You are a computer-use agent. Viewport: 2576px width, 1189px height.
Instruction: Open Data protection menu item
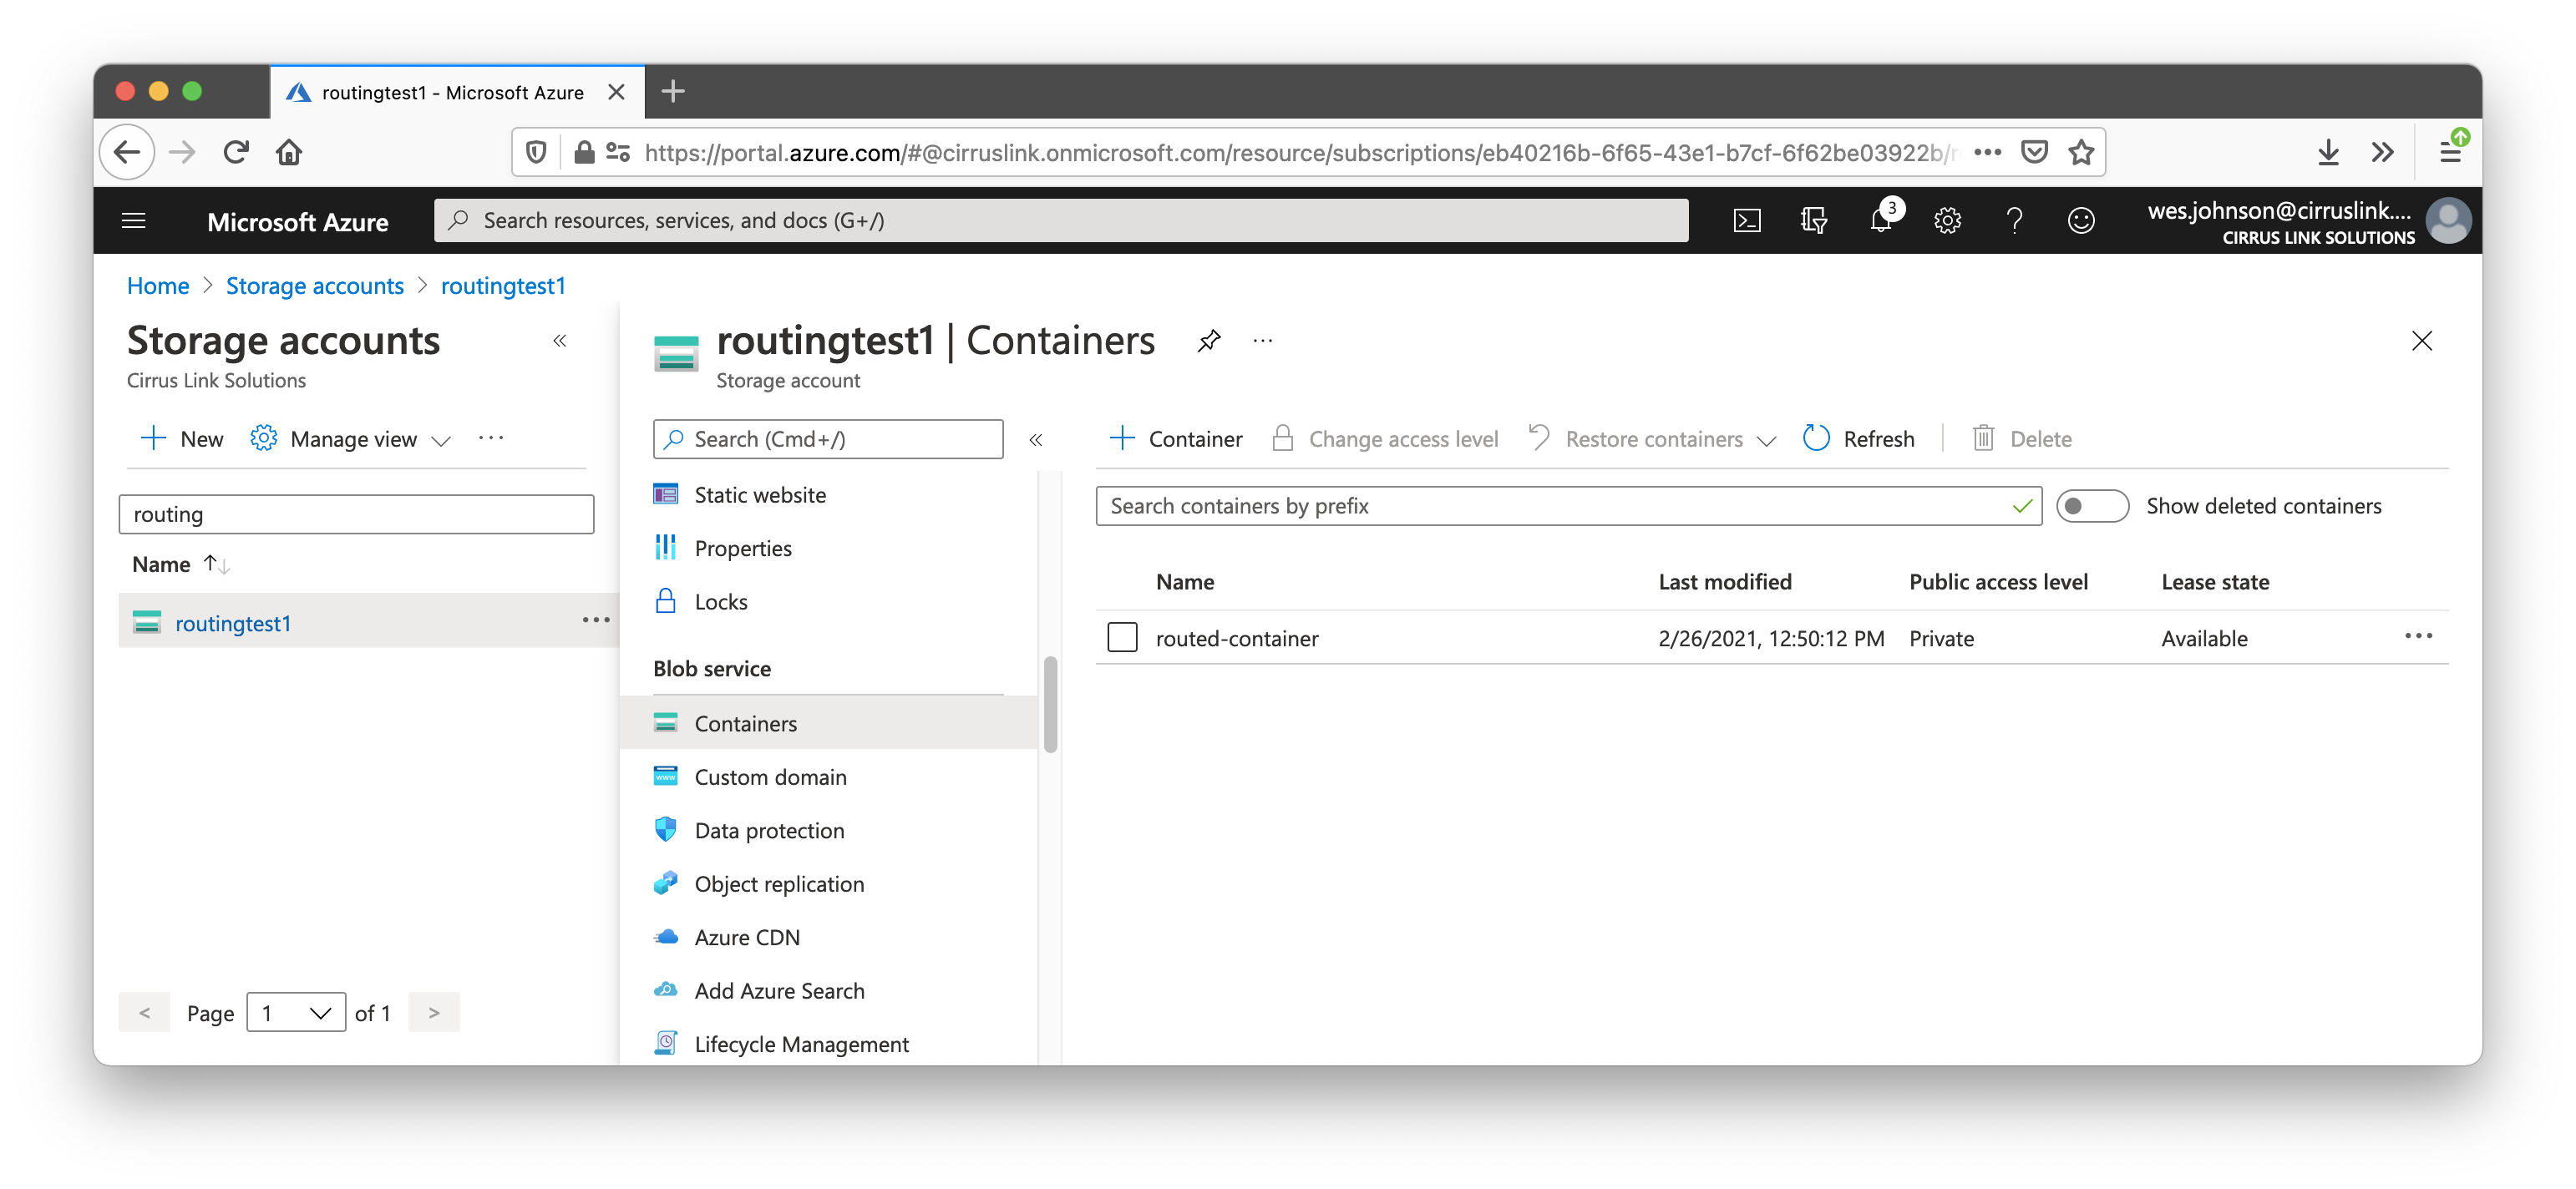(768, 831)
